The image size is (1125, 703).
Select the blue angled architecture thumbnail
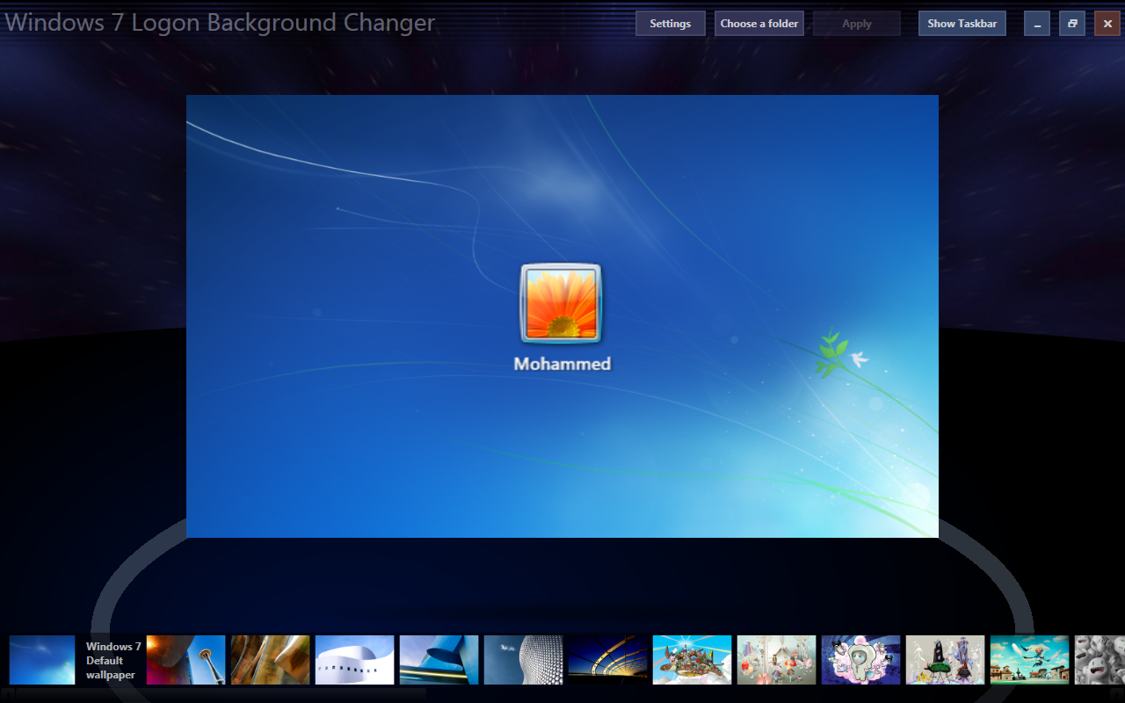[439, 660]
